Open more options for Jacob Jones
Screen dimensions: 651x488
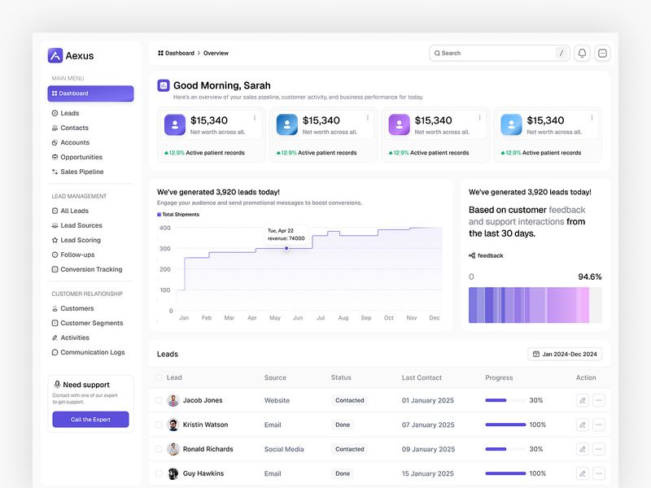point(599,400)
